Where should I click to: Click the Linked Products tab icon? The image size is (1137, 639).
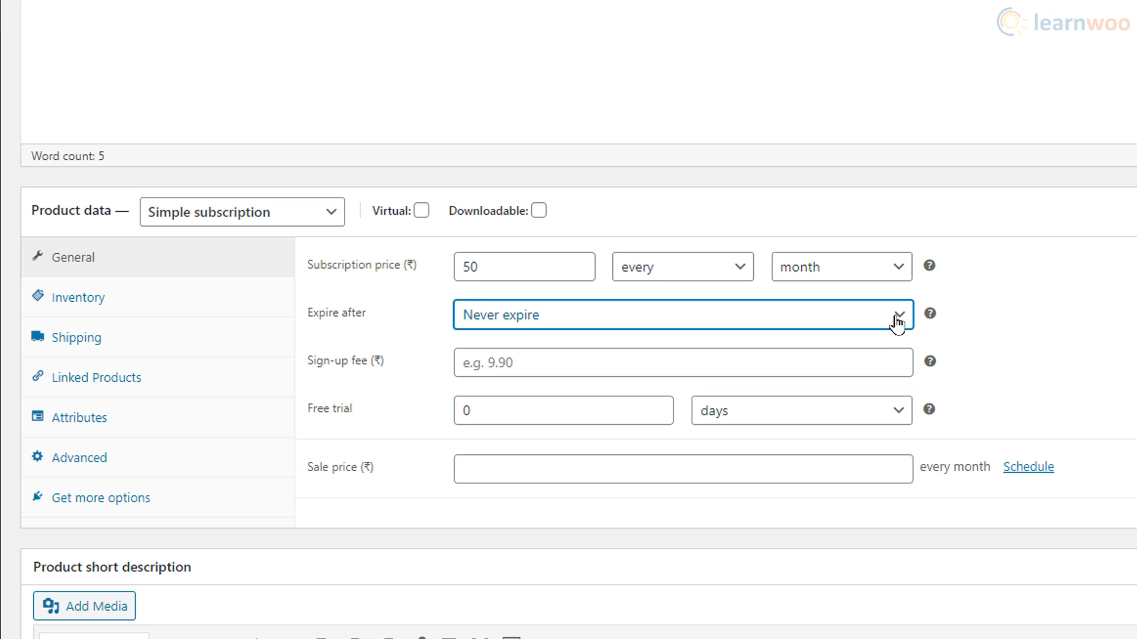pyautogui.click(x=37, y=377)
